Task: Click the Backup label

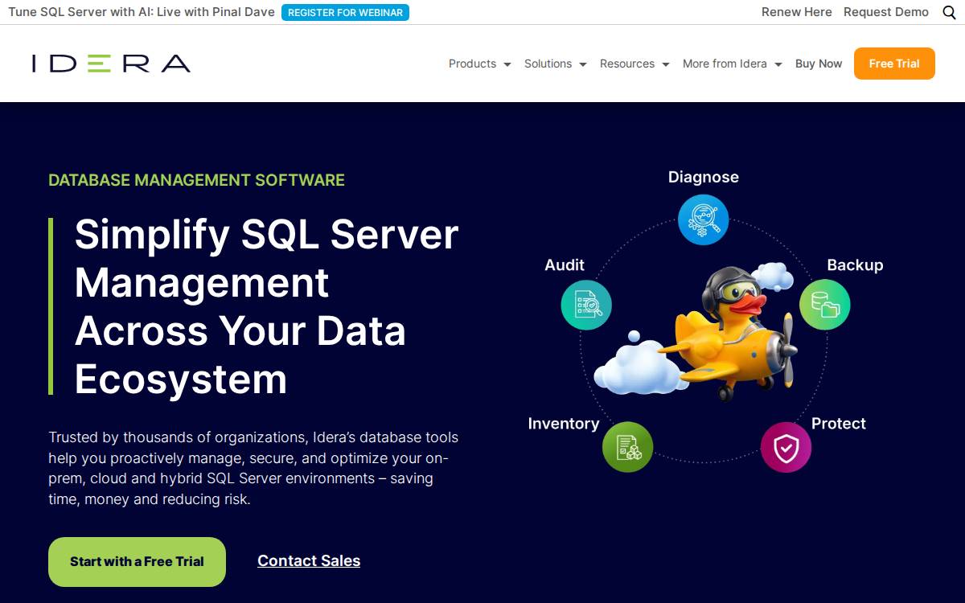Action: pyautogui.click(x=855, y=265)
